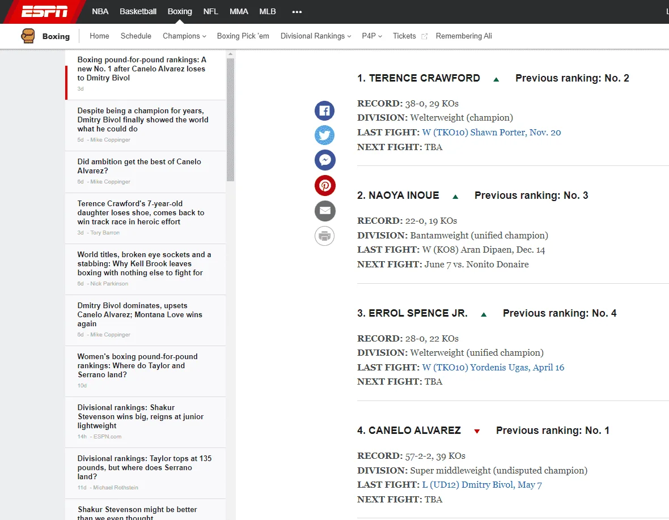The image size is (669, 520).
Task: Click 'Super middleweight (undisputed champion)' text
Action: click(499, 471)
